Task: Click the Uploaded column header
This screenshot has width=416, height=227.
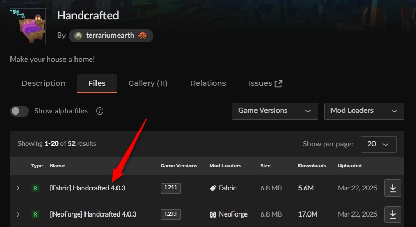Action: point(350,166)
